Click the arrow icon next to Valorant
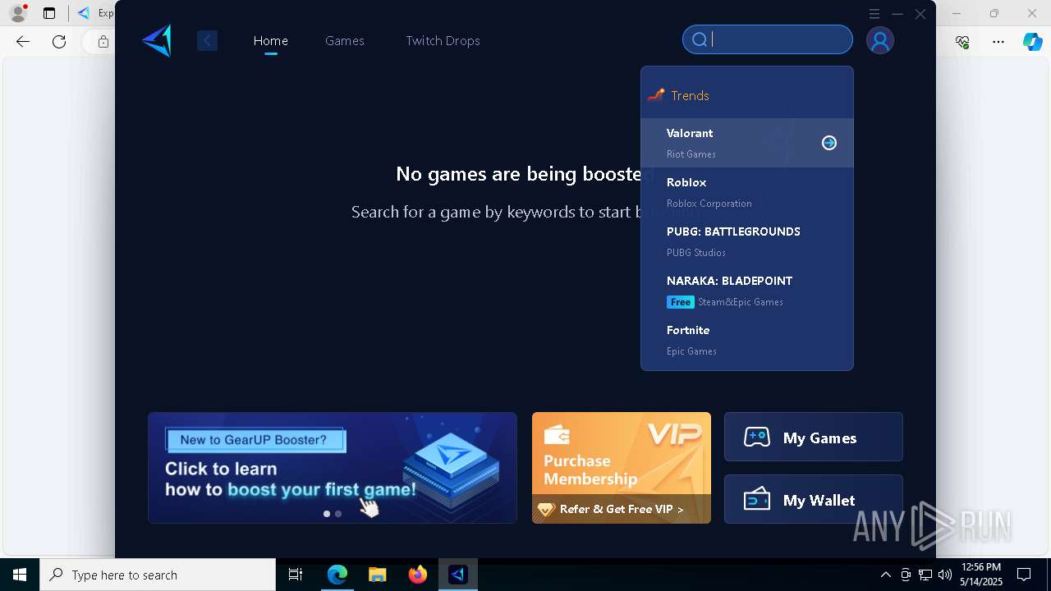Viewport: 1051px width, 591px height. coord(829,143)
